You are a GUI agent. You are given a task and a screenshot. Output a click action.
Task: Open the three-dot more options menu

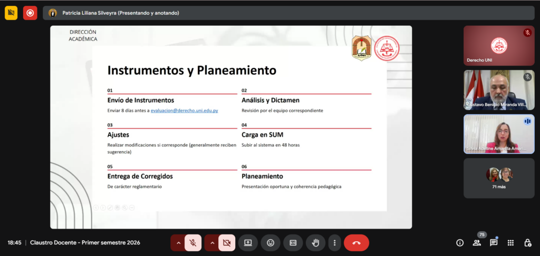click(334, 243)
